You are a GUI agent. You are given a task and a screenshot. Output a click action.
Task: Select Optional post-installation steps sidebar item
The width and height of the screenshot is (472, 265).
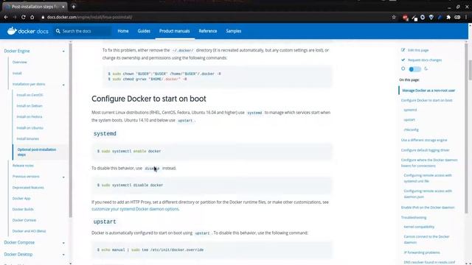click(x=37, y=152)
